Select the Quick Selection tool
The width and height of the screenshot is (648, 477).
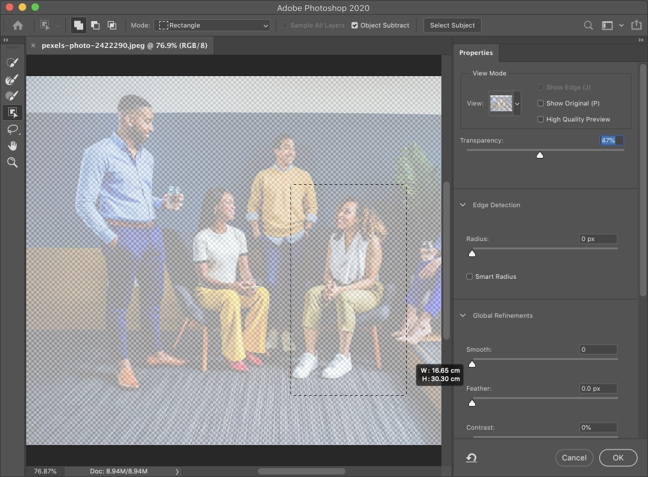tap(12, 63)
